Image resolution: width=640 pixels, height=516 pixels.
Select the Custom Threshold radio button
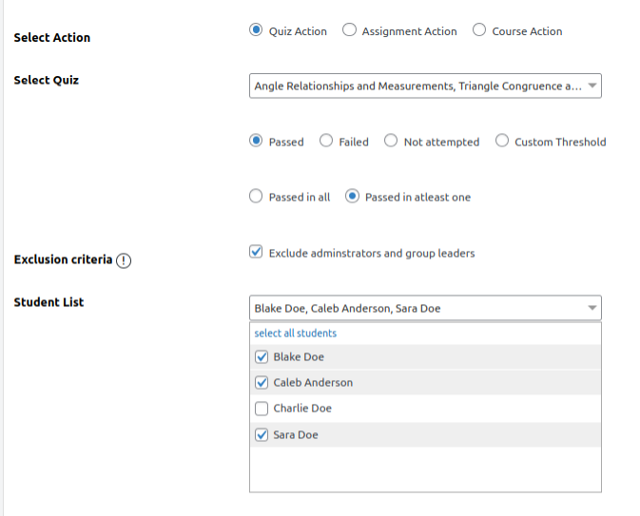[x=502, y=141]
